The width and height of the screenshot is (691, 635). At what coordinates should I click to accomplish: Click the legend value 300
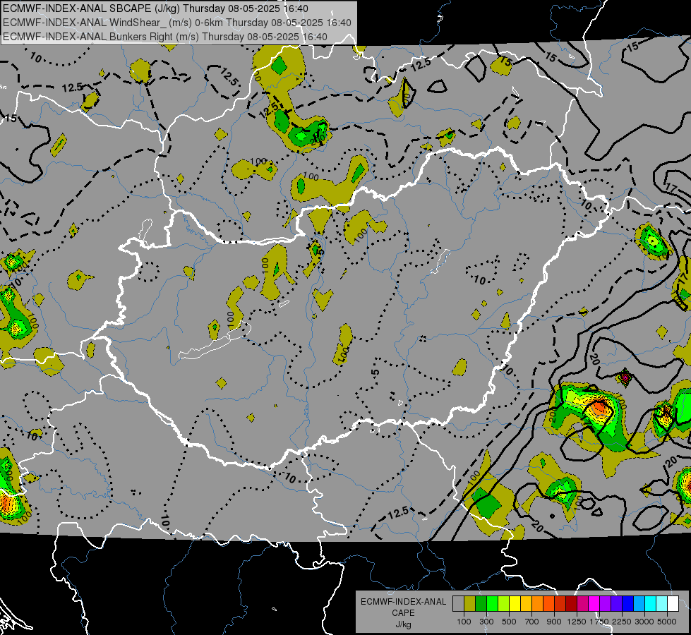486,622
